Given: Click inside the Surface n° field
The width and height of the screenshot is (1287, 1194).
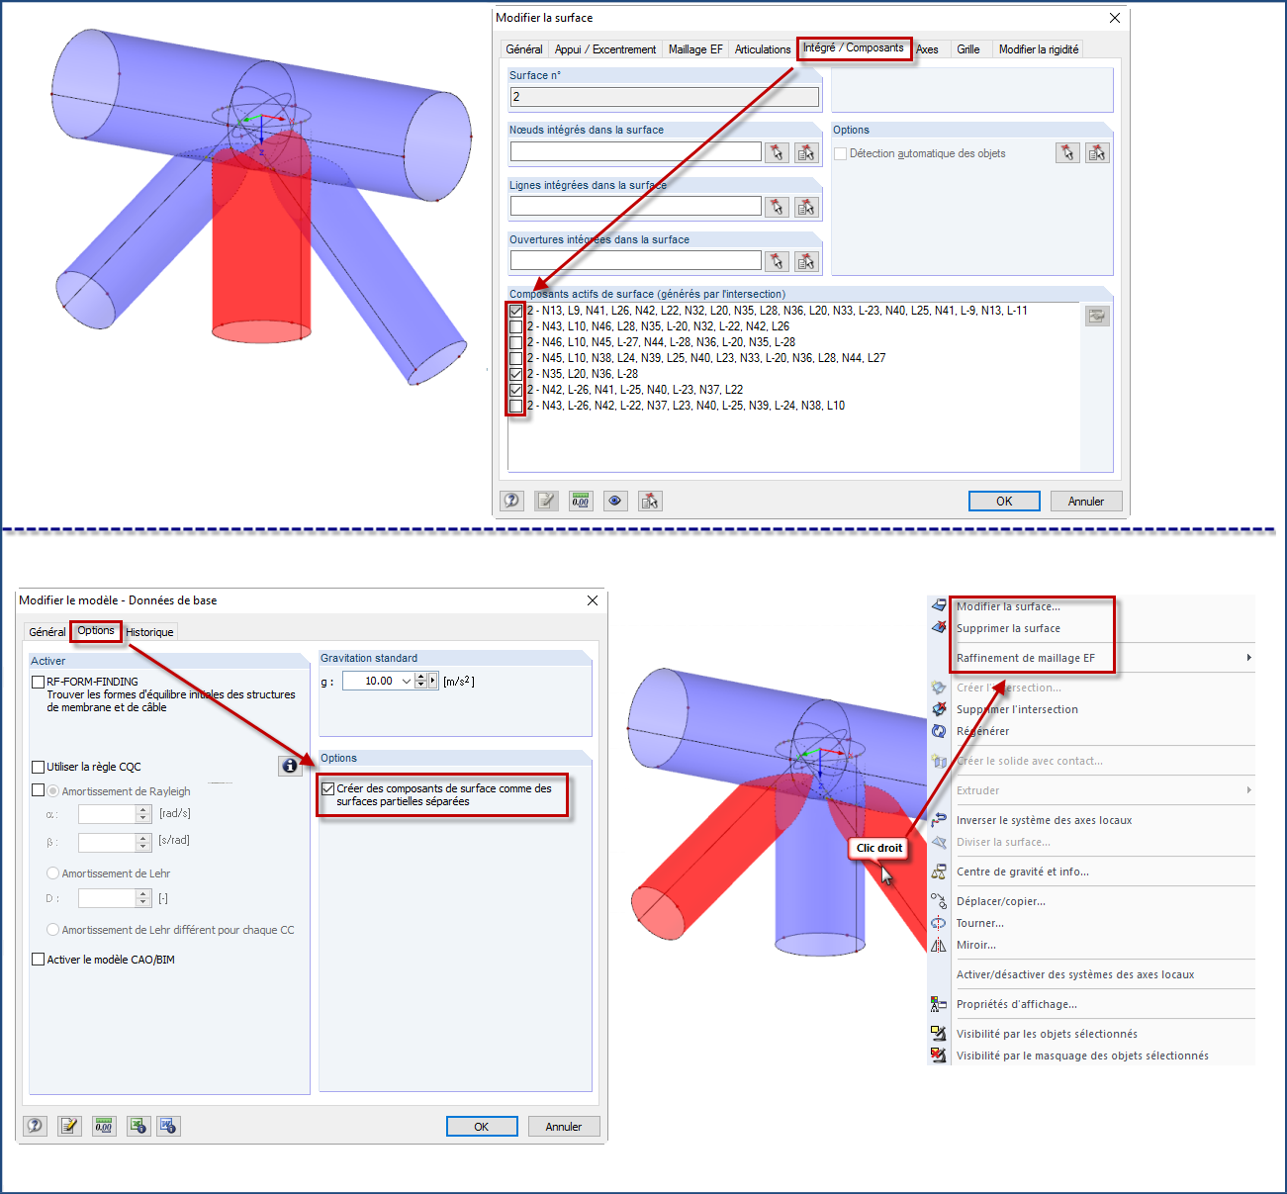Looking at the screenshot, I should 663,97.
